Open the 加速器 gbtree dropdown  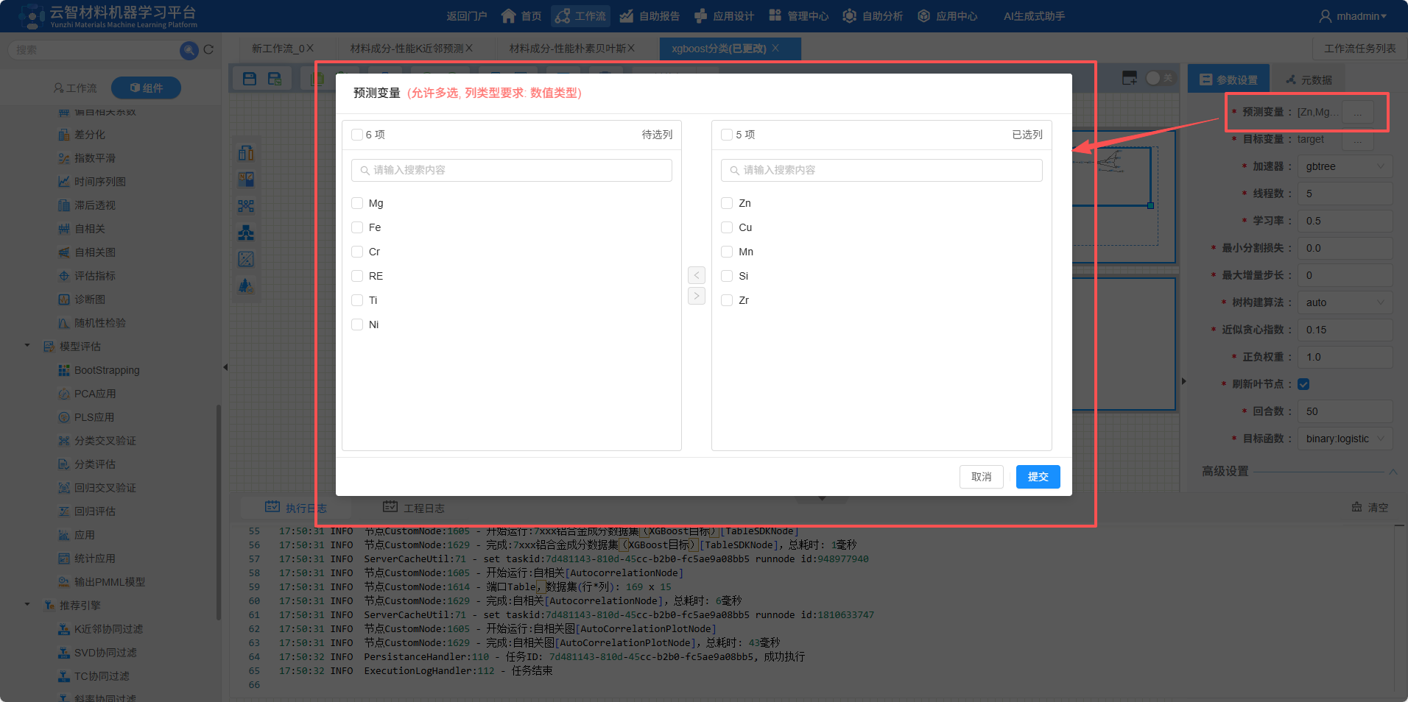[x=1345, y=166]
